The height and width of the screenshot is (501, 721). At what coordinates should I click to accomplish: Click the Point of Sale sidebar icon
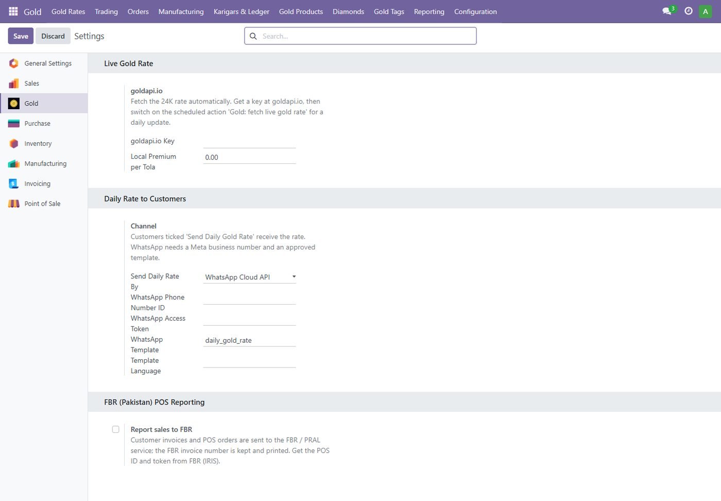click(x=14, y=204)
